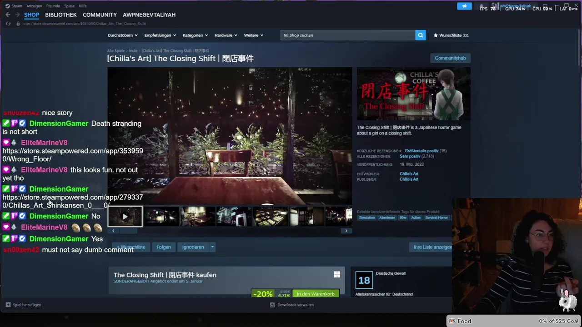Select the Abenteuer tag

pyautogui.click(x=387, y=218)
